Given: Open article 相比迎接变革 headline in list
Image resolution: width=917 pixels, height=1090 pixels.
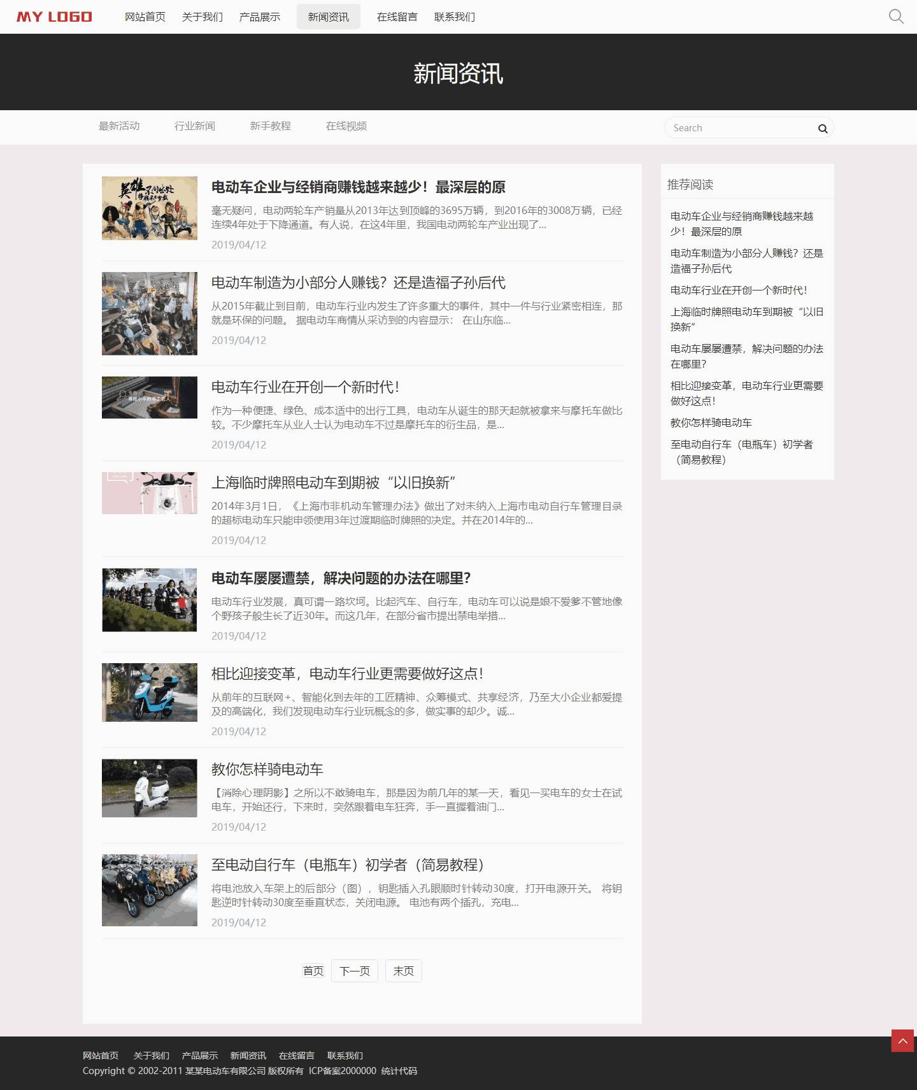Looking at the screenshot, I should click(348, 674).
